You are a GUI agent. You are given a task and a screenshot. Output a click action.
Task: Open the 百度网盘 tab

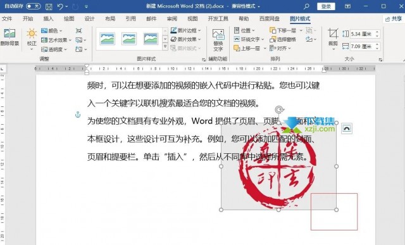pos(270,18)
